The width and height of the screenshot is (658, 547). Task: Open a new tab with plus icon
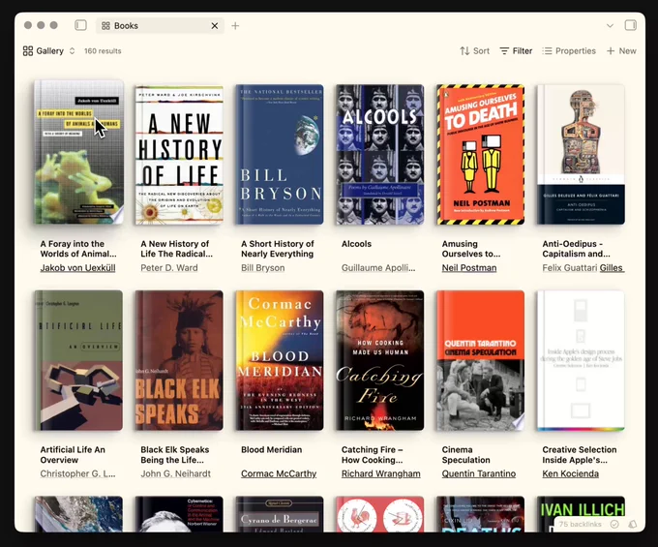pos(235,26)
